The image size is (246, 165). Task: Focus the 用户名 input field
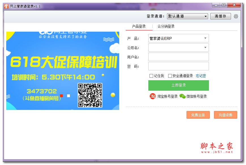coord(179,57)
